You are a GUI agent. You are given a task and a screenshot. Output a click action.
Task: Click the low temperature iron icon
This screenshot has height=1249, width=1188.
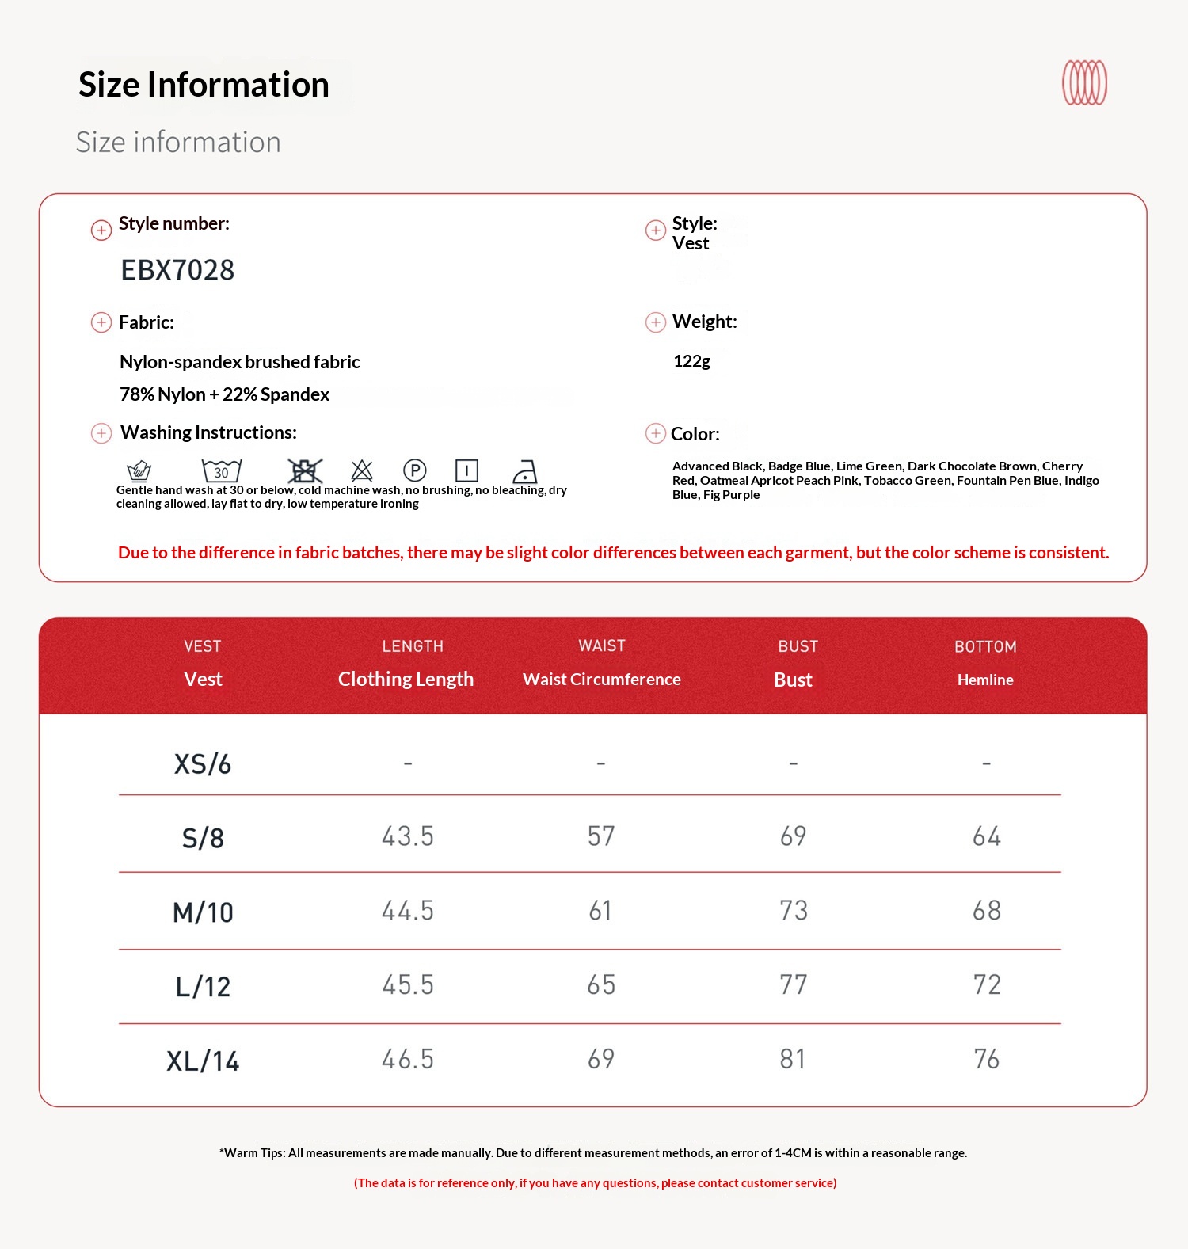525,471
